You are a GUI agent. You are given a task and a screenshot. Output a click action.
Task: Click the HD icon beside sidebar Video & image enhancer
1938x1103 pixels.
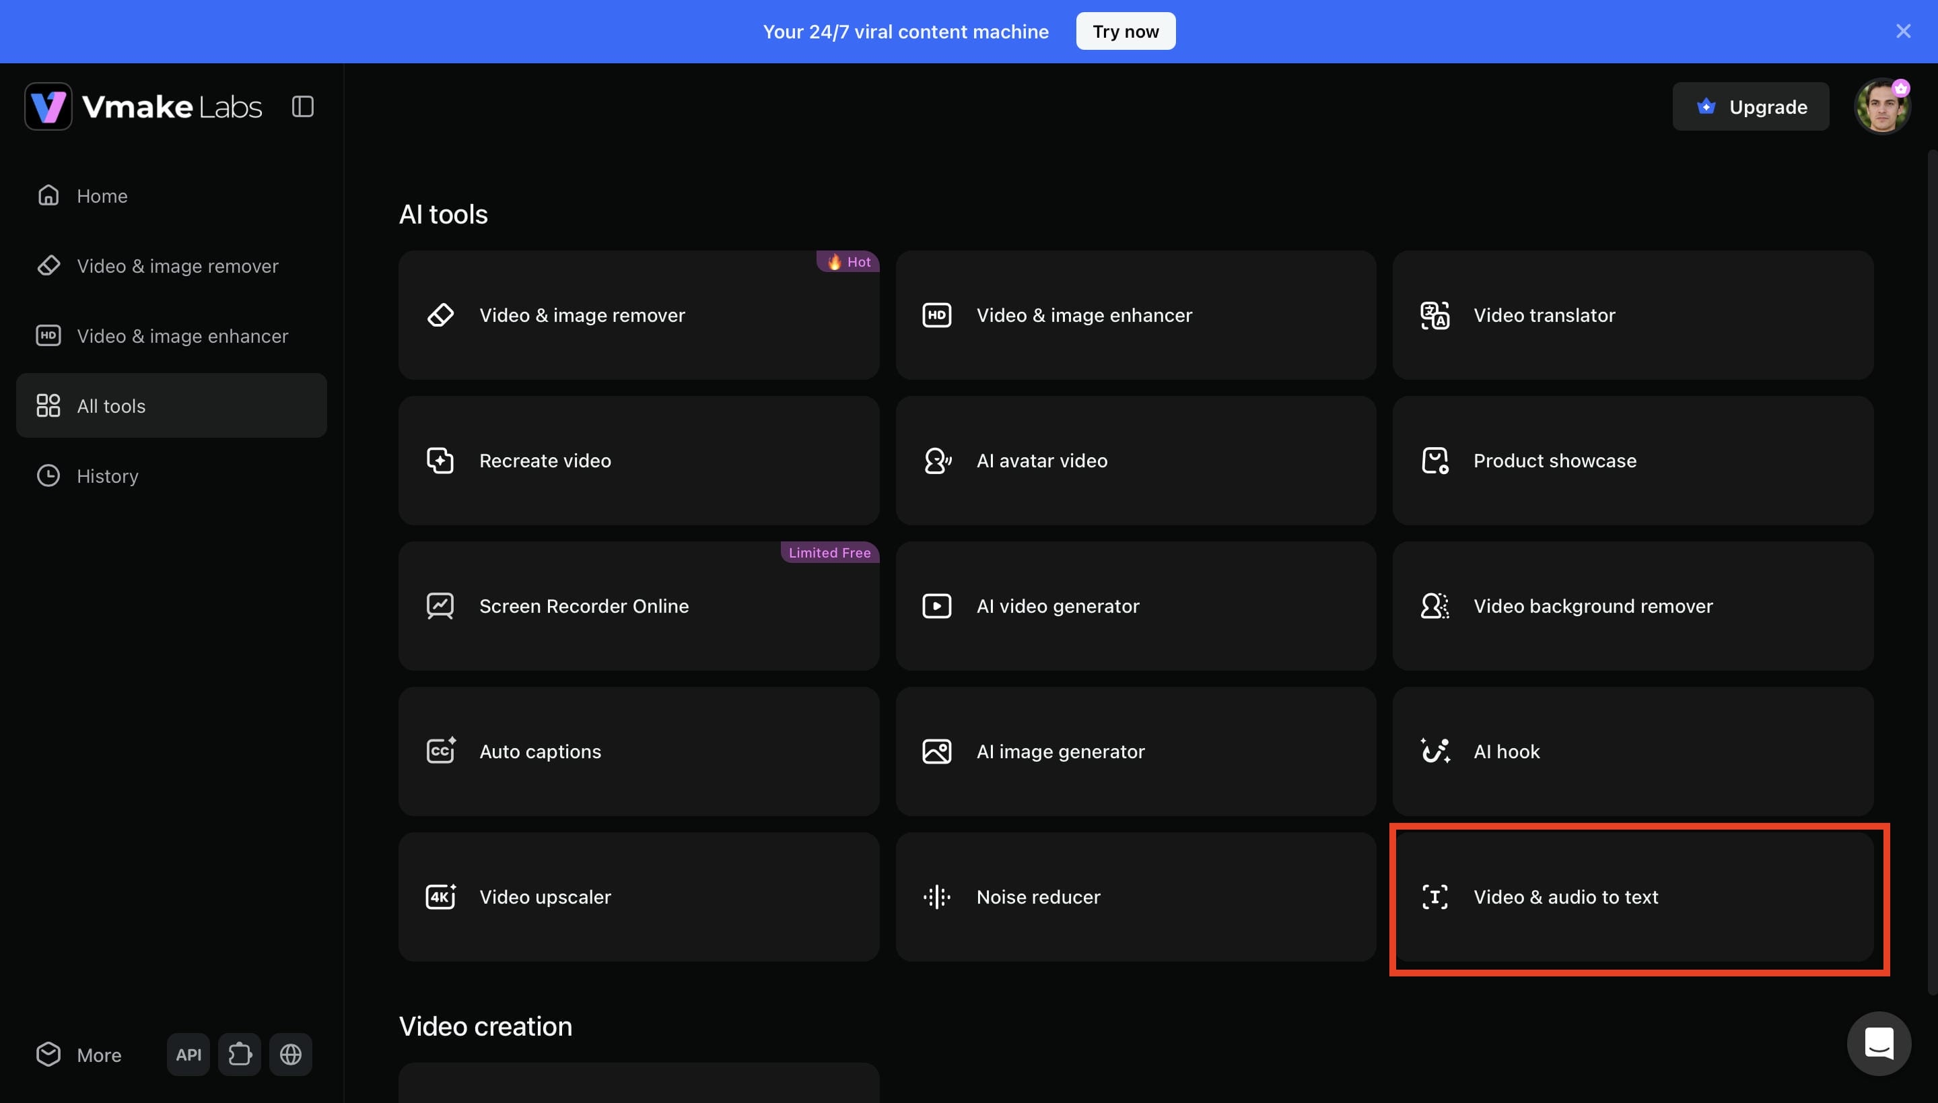pyautogui.click(x=48, y=335)
